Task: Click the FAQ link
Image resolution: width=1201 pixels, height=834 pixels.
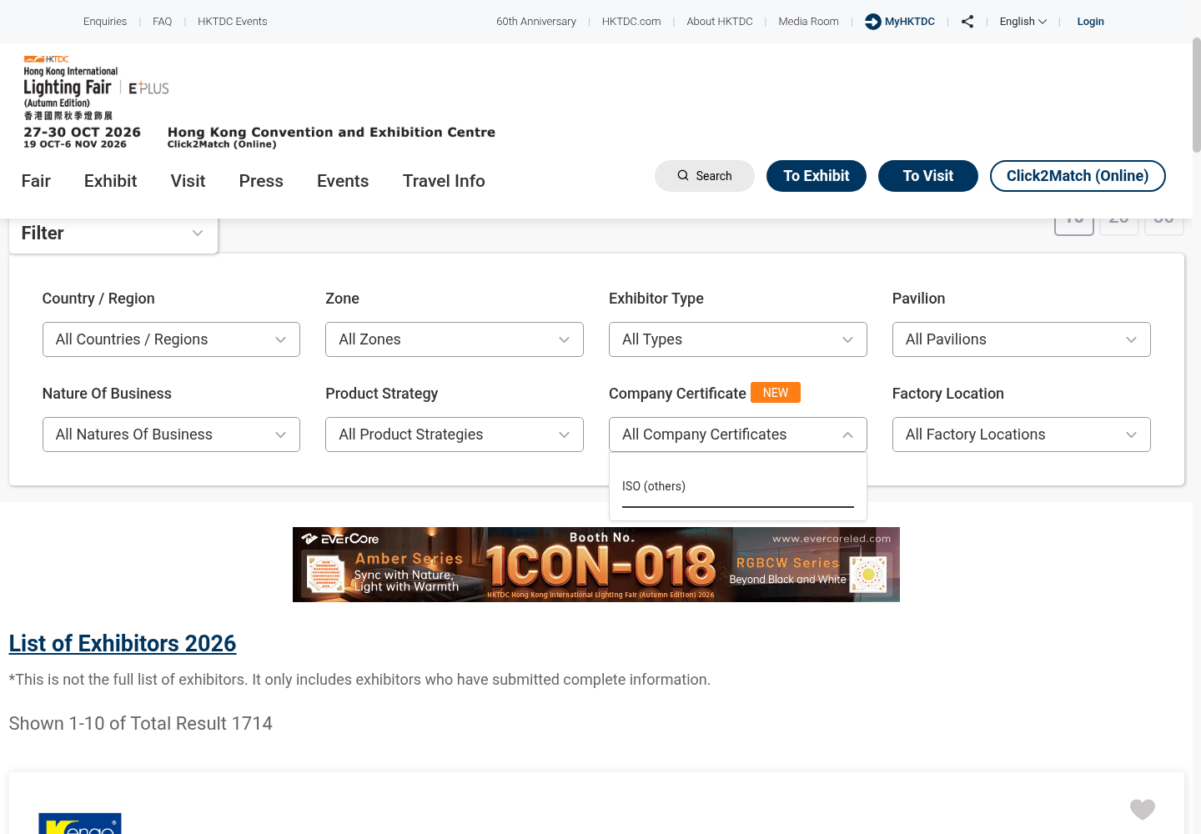Action: tap(163, 22)
